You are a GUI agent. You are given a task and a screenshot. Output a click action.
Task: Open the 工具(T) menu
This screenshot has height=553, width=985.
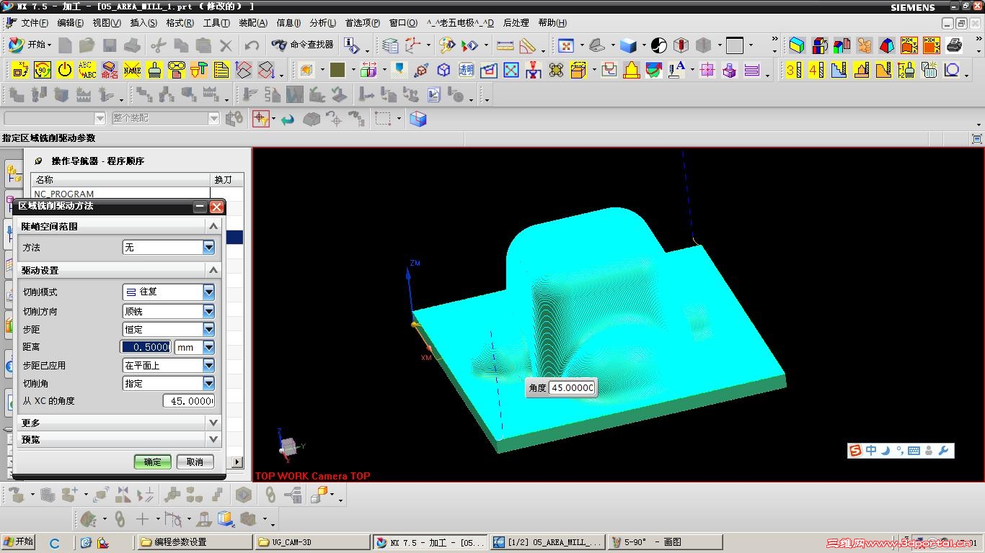click(216, 23)
